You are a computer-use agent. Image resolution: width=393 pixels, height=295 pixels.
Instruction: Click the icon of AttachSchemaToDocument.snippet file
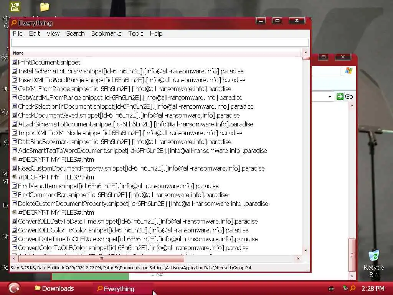point(15,124)
